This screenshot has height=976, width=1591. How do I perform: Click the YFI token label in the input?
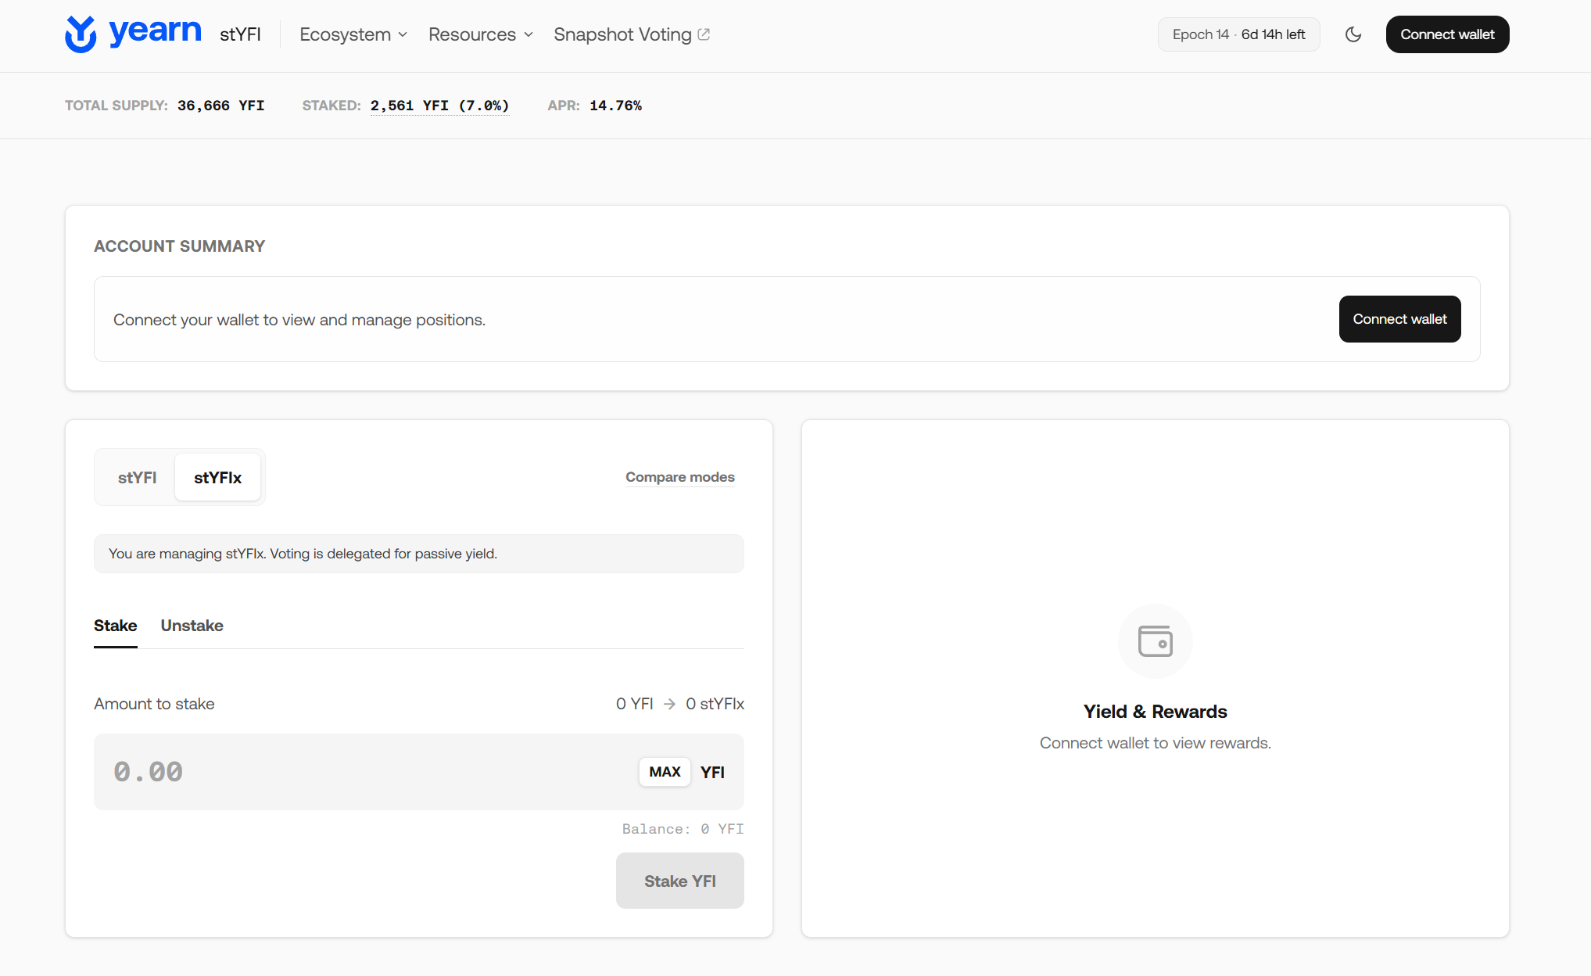712,773
